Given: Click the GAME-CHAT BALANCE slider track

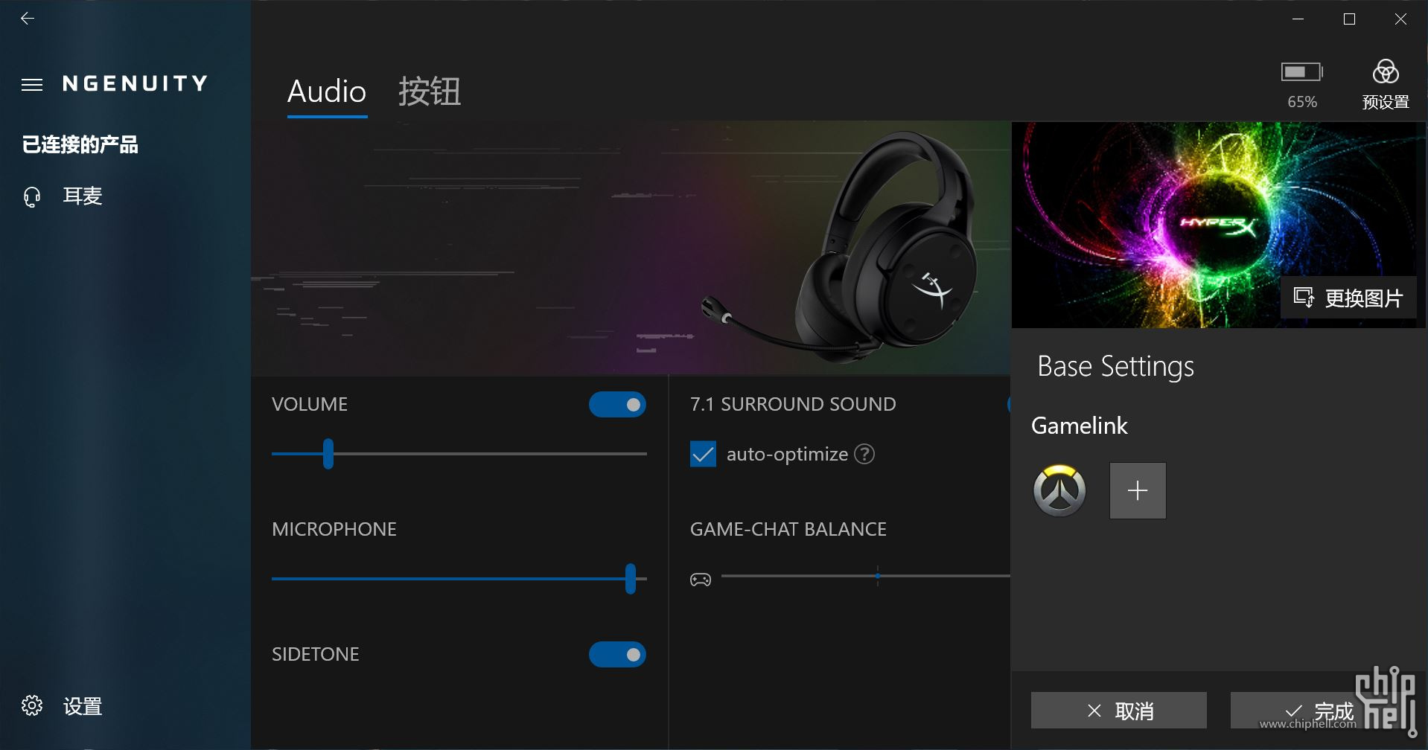Looking at the screenshot, I should [x=865, y=576].
